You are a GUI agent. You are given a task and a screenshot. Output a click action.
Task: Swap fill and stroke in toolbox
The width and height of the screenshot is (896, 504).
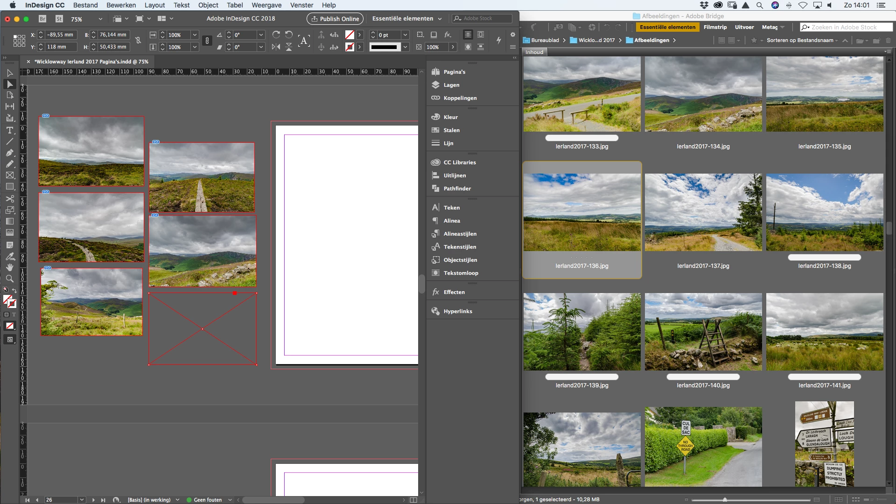[14, 290]
